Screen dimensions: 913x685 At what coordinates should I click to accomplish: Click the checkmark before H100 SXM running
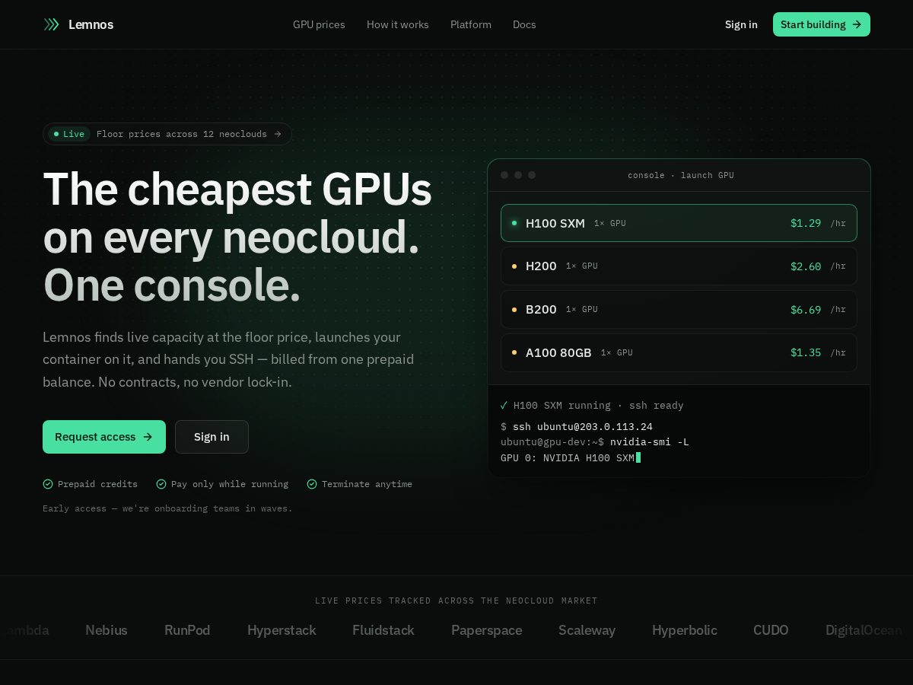[504, 406]
